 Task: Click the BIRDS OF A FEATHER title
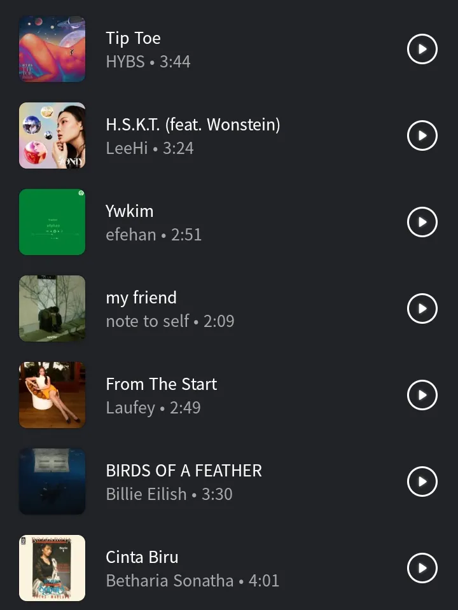click(x=184, y=471)
